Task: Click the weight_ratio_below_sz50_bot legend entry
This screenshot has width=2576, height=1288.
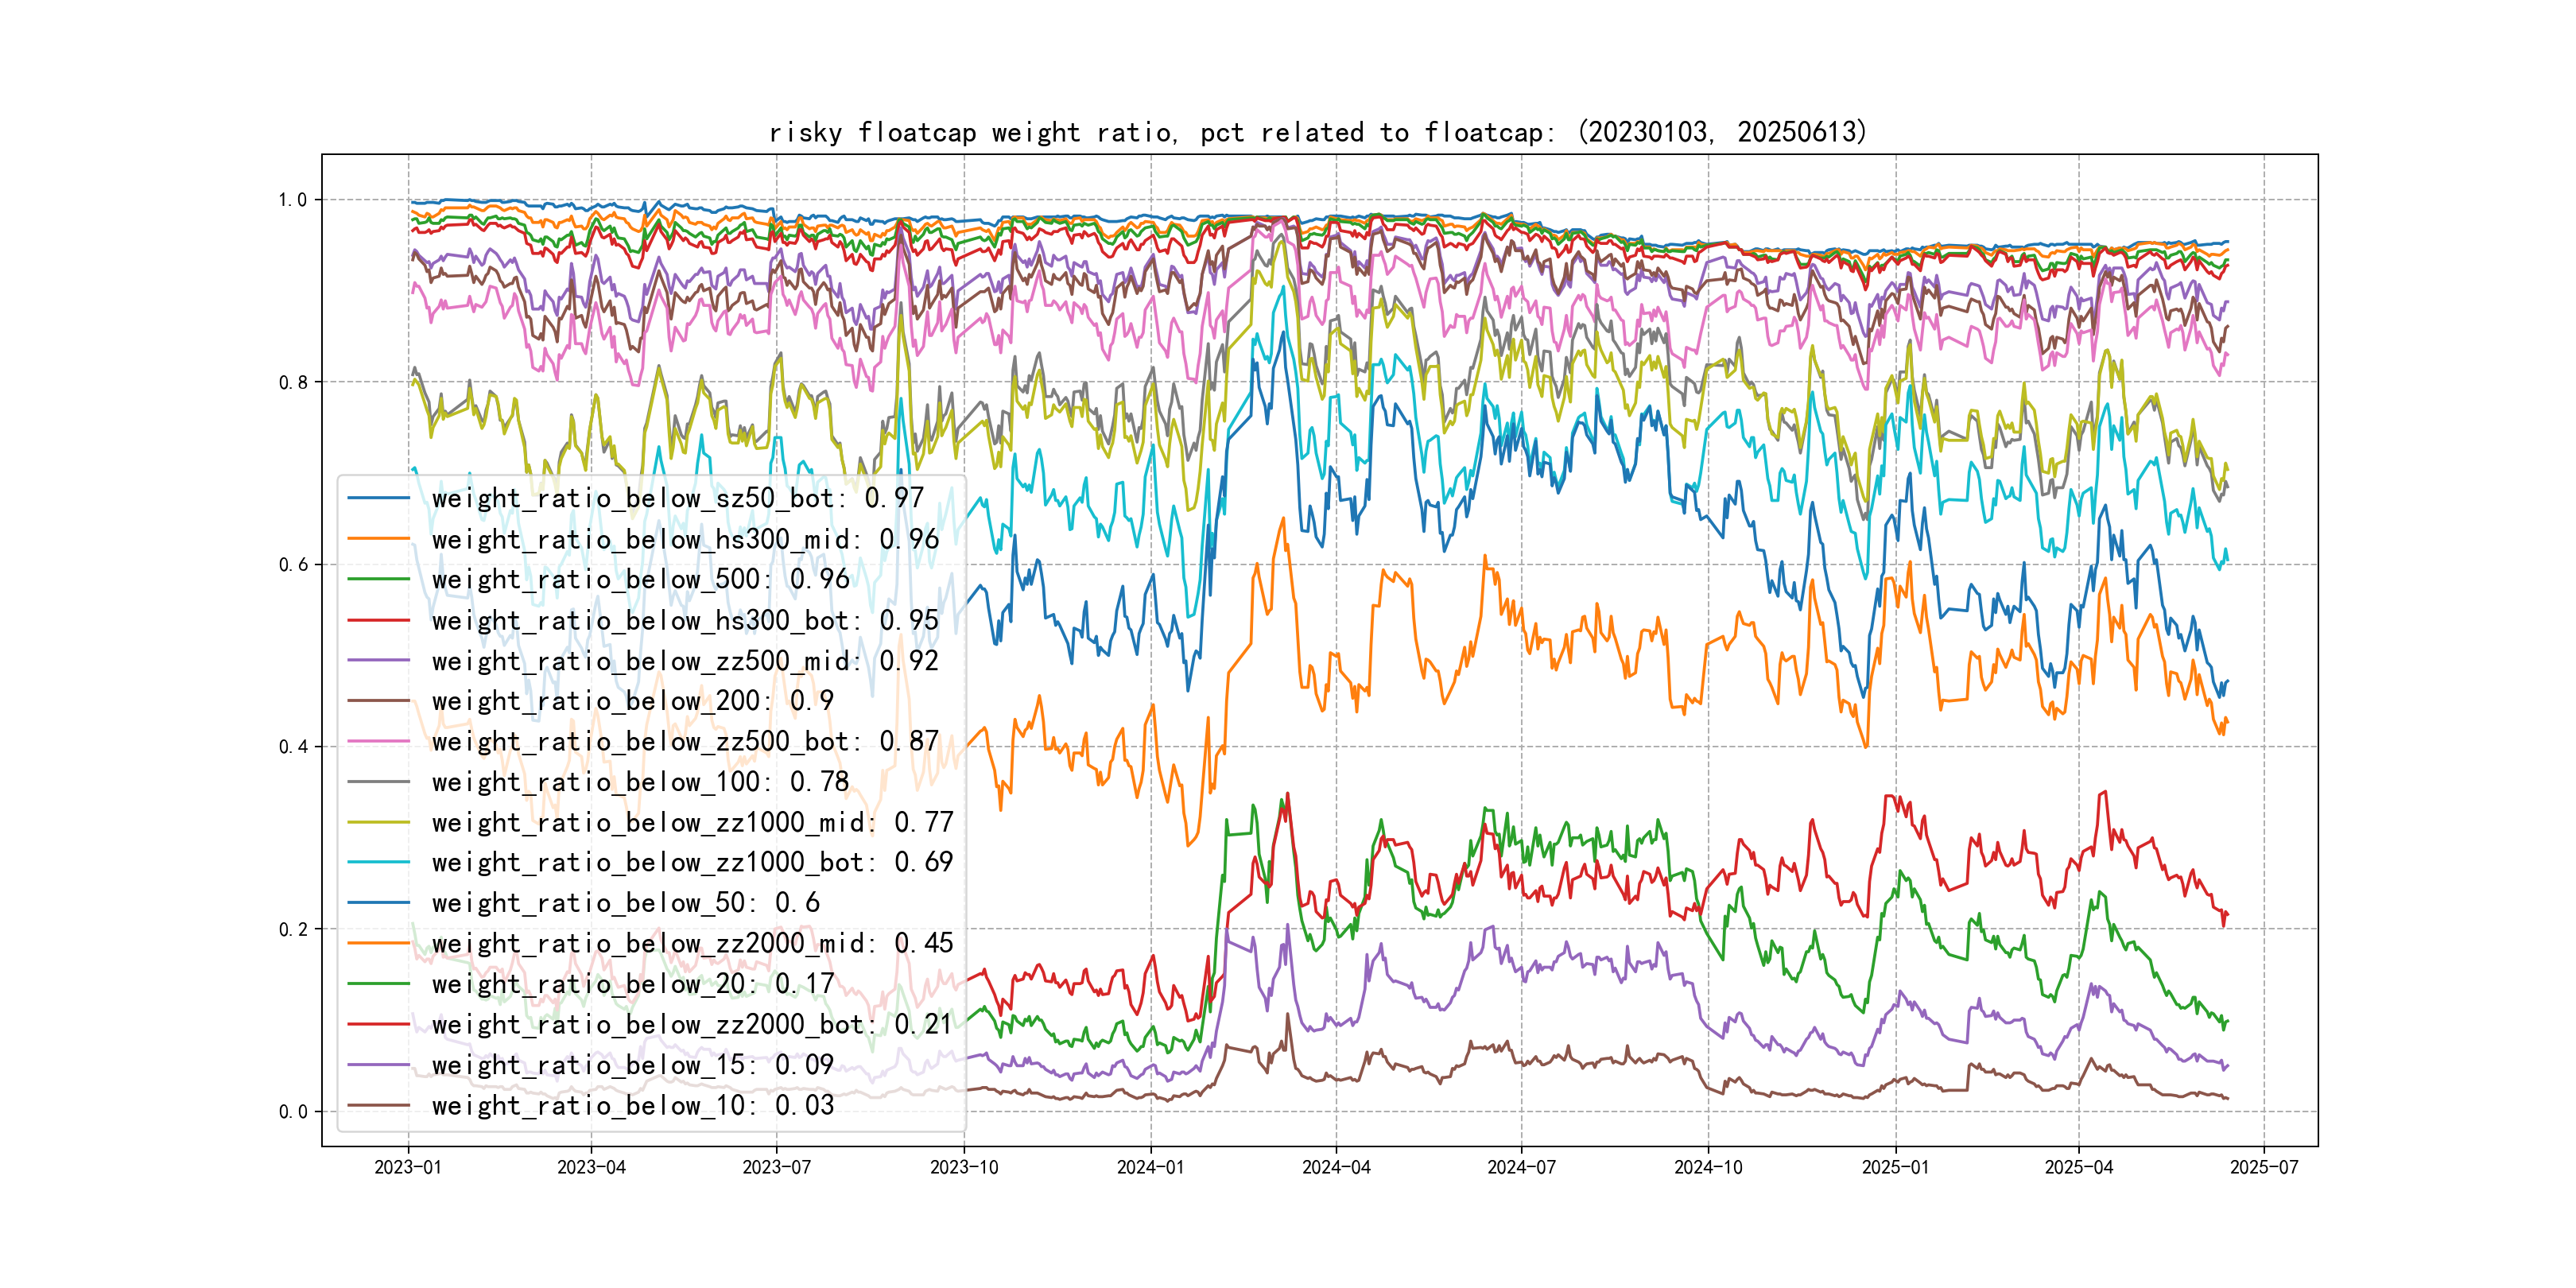Action: coord(677,498)
